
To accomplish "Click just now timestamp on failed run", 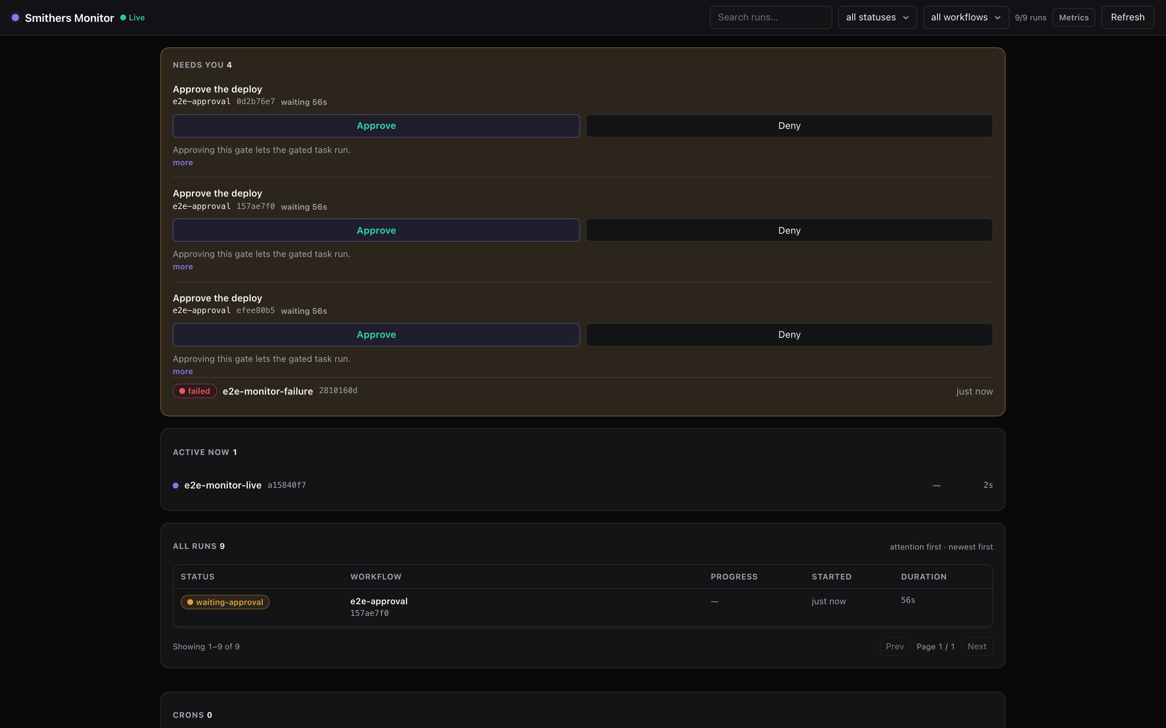I will [974, 391].
